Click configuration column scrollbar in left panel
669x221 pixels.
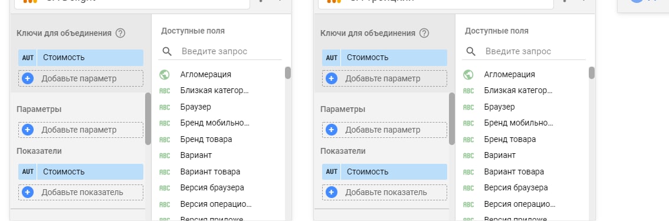point(148,119)
